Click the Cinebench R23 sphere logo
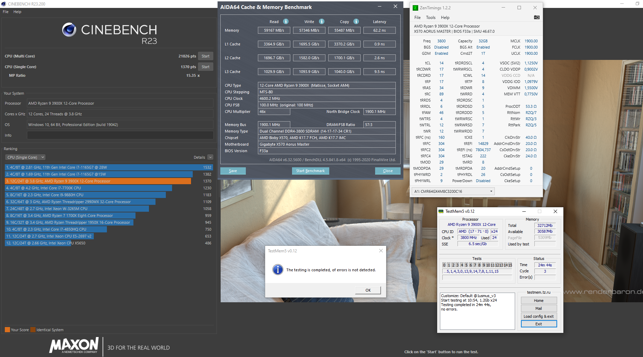643x357 pixels. pyautogui.click(x=69, y=30)
